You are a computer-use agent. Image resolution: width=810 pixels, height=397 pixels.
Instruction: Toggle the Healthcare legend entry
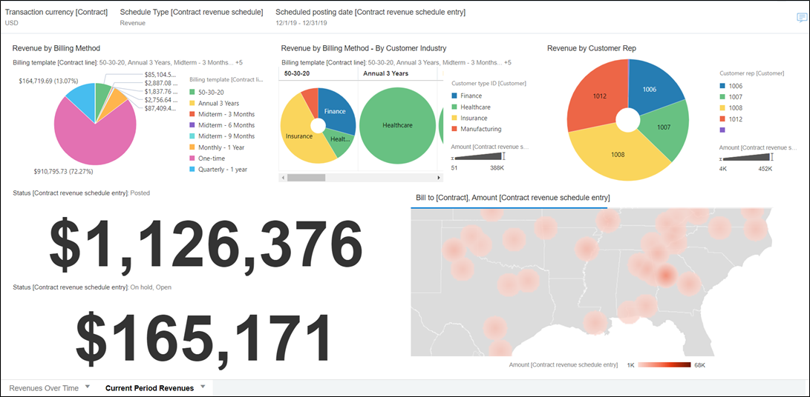pyautogui.click(x=475, y=107)
